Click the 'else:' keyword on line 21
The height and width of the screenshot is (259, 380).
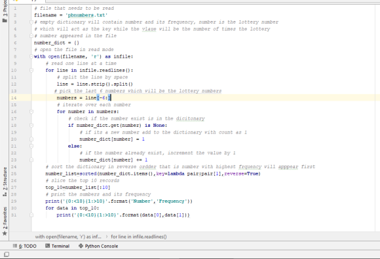point(75,146)
